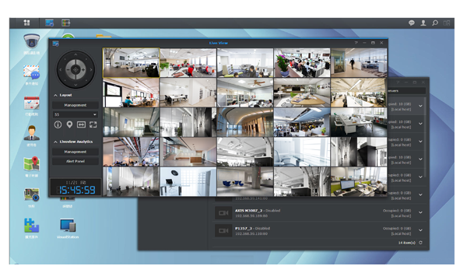
Task: Collapse the Layout section
Action: tap(55, 95)
